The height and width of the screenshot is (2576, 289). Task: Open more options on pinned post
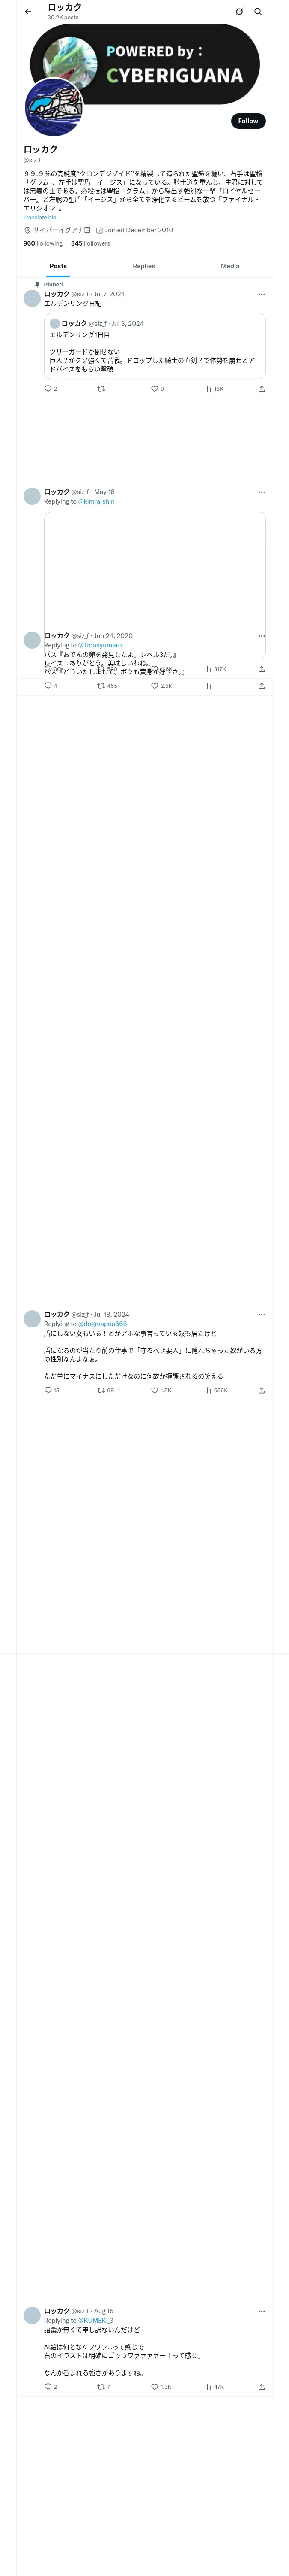[261, 294]
